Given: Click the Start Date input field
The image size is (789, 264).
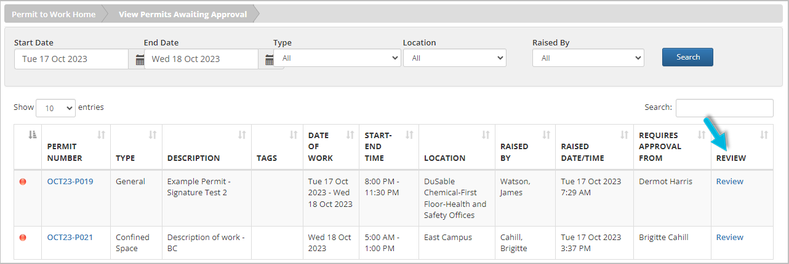Looking at the screenshot, I should click(71, 60).
